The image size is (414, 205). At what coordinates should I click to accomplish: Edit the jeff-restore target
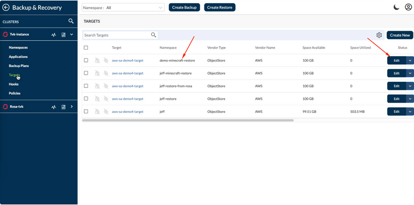coord(397,99)
